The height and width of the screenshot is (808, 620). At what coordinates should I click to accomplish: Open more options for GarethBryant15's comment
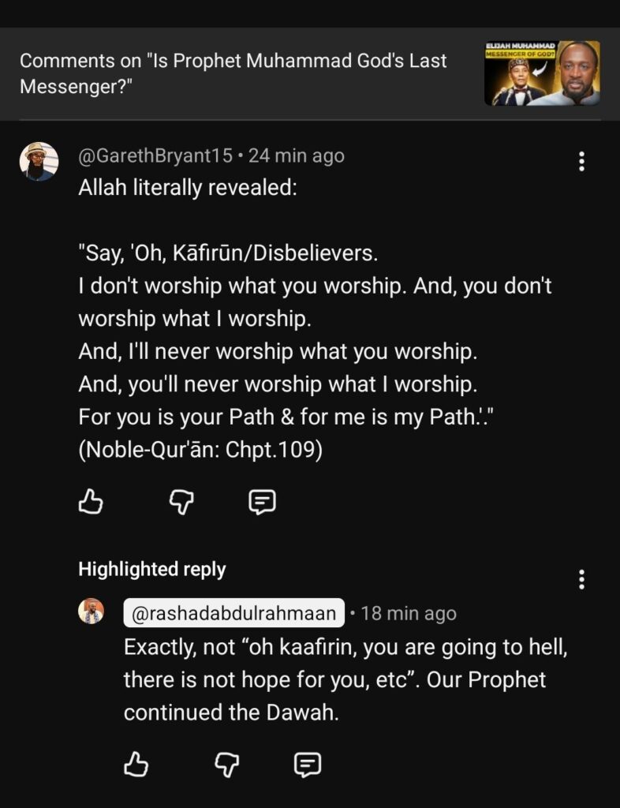[581, 162]
